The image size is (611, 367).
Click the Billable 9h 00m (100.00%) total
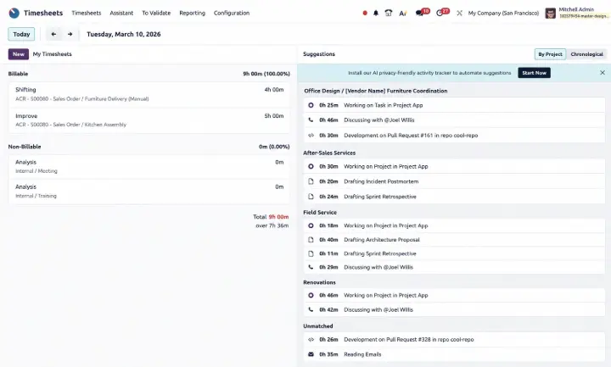click(266, 74)
